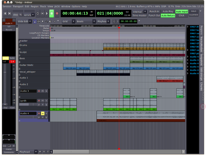
Task: Record-arm the Audio 3 track
Action: 39,91
